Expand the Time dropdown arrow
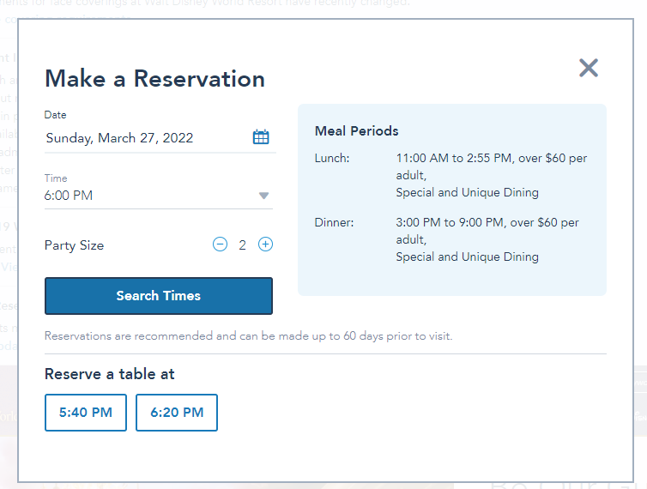The image size is (647, 489). coord(263,196)
